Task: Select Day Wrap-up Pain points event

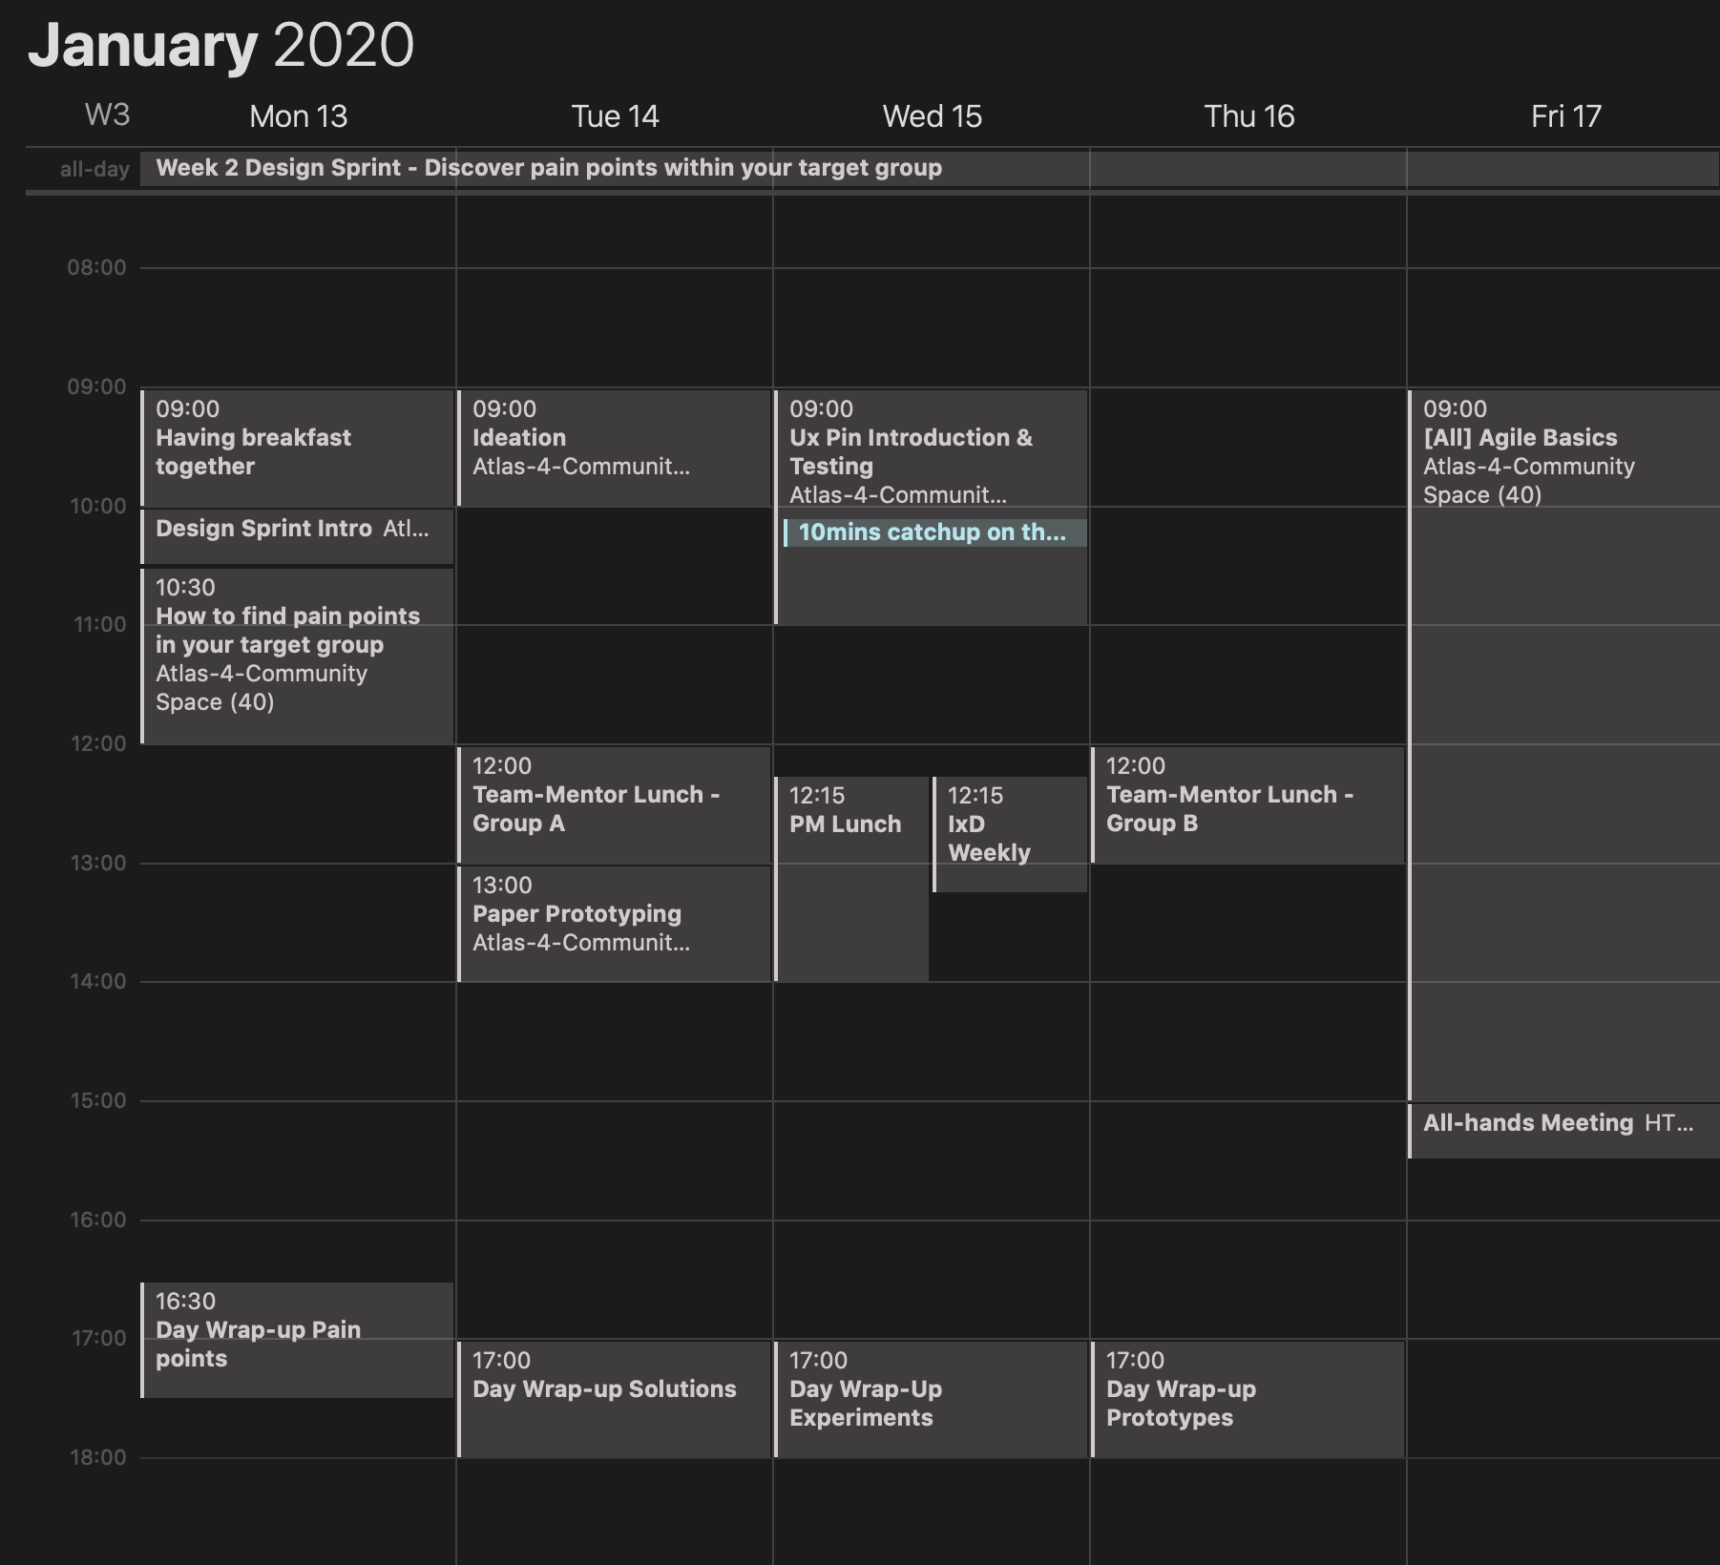Action: (x=297, y=1340)
